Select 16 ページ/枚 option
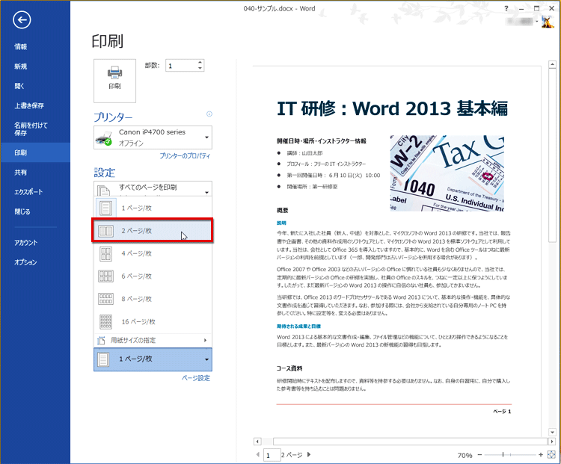The width and height of the screenshot is (561, 464). click(x=153, y=321)
